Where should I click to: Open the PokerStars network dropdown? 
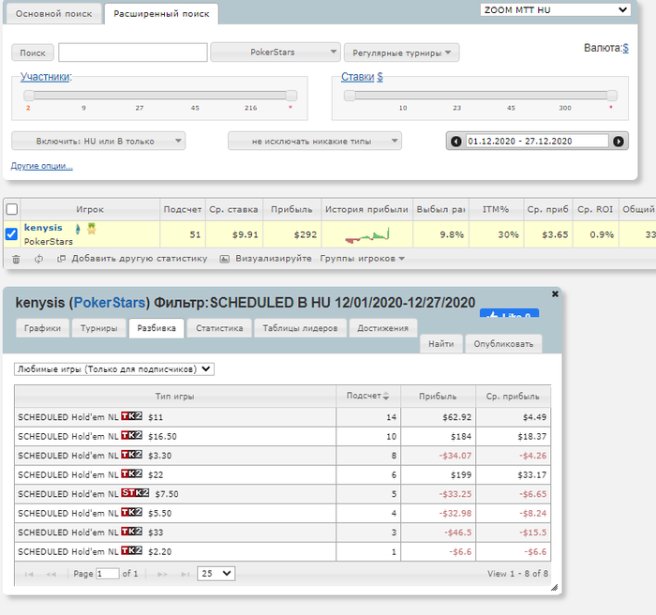click(276, 52)
